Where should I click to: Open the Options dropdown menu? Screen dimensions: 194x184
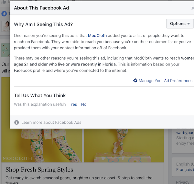pyautogui.click(x=180, y=24)
